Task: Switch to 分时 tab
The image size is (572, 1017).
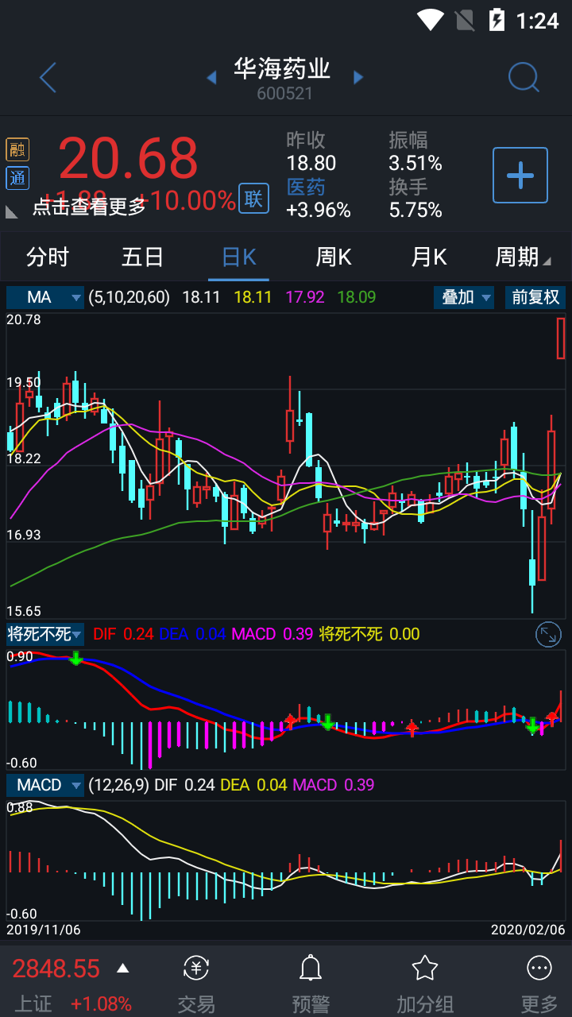Action: point(48,257)
